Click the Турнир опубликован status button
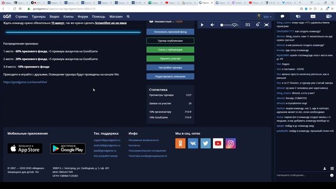This screenshot has height=189, width=336. (170, 41)
